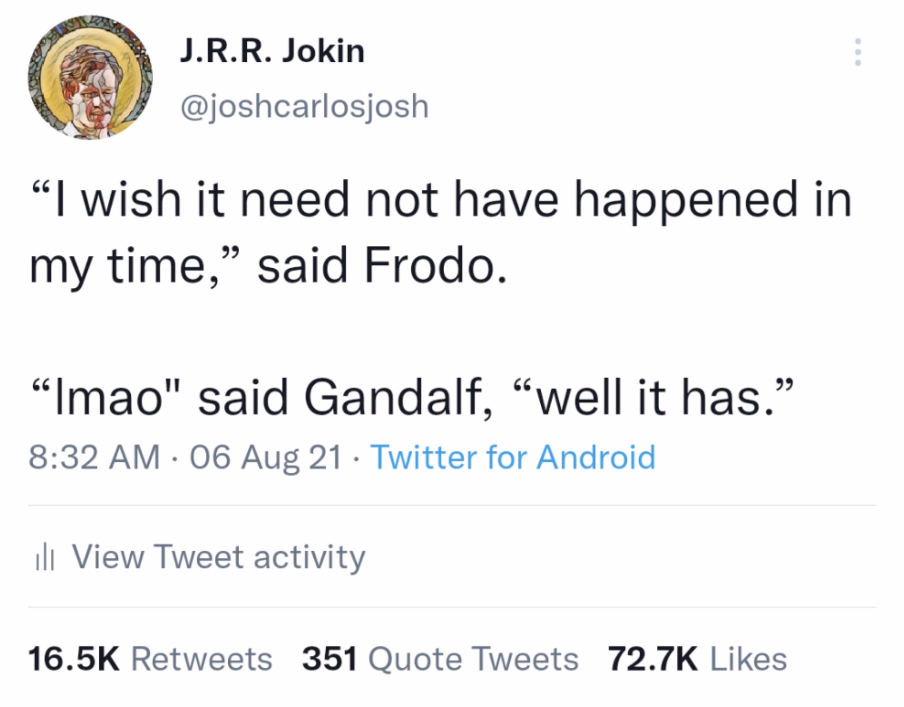Open the three-dot more options menu
Screen dimensions: 904x707
(x=858, y=52)
